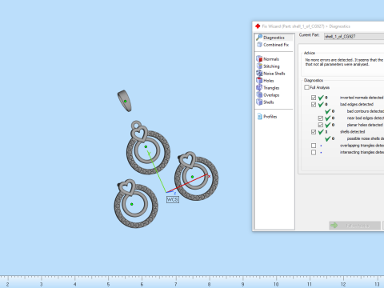Select the small ring band part
Viewport: 384px width, 288px height.
[125, 101]
